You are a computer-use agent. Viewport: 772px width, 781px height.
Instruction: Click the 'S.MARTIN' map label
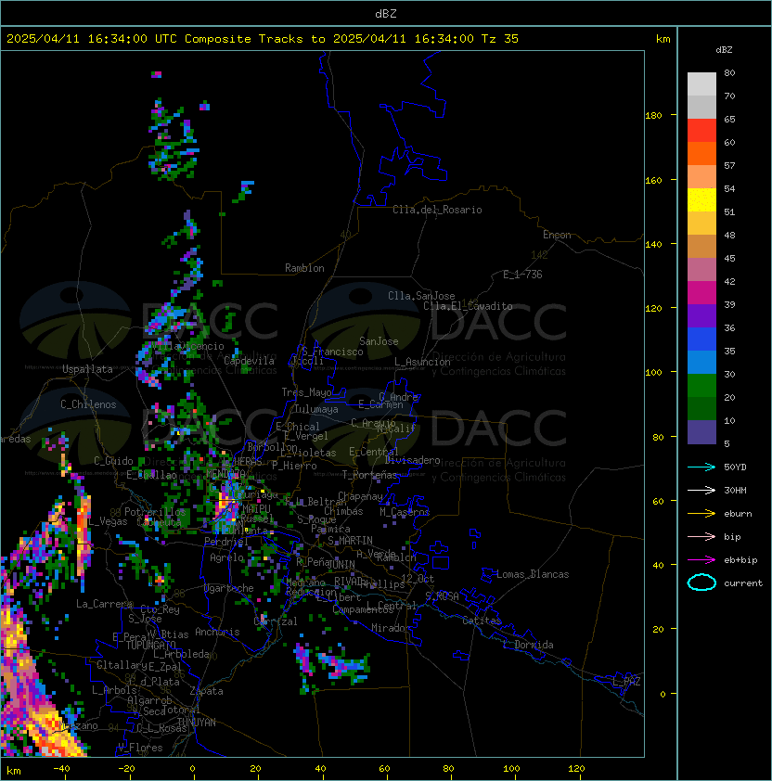point(350,541)
